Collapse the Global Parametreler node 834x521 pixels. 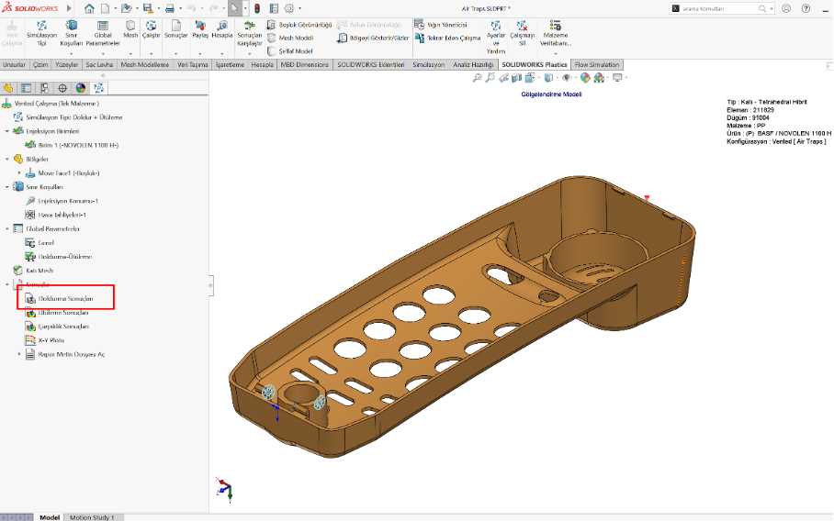pyautogui.click(x=7, y=228)
